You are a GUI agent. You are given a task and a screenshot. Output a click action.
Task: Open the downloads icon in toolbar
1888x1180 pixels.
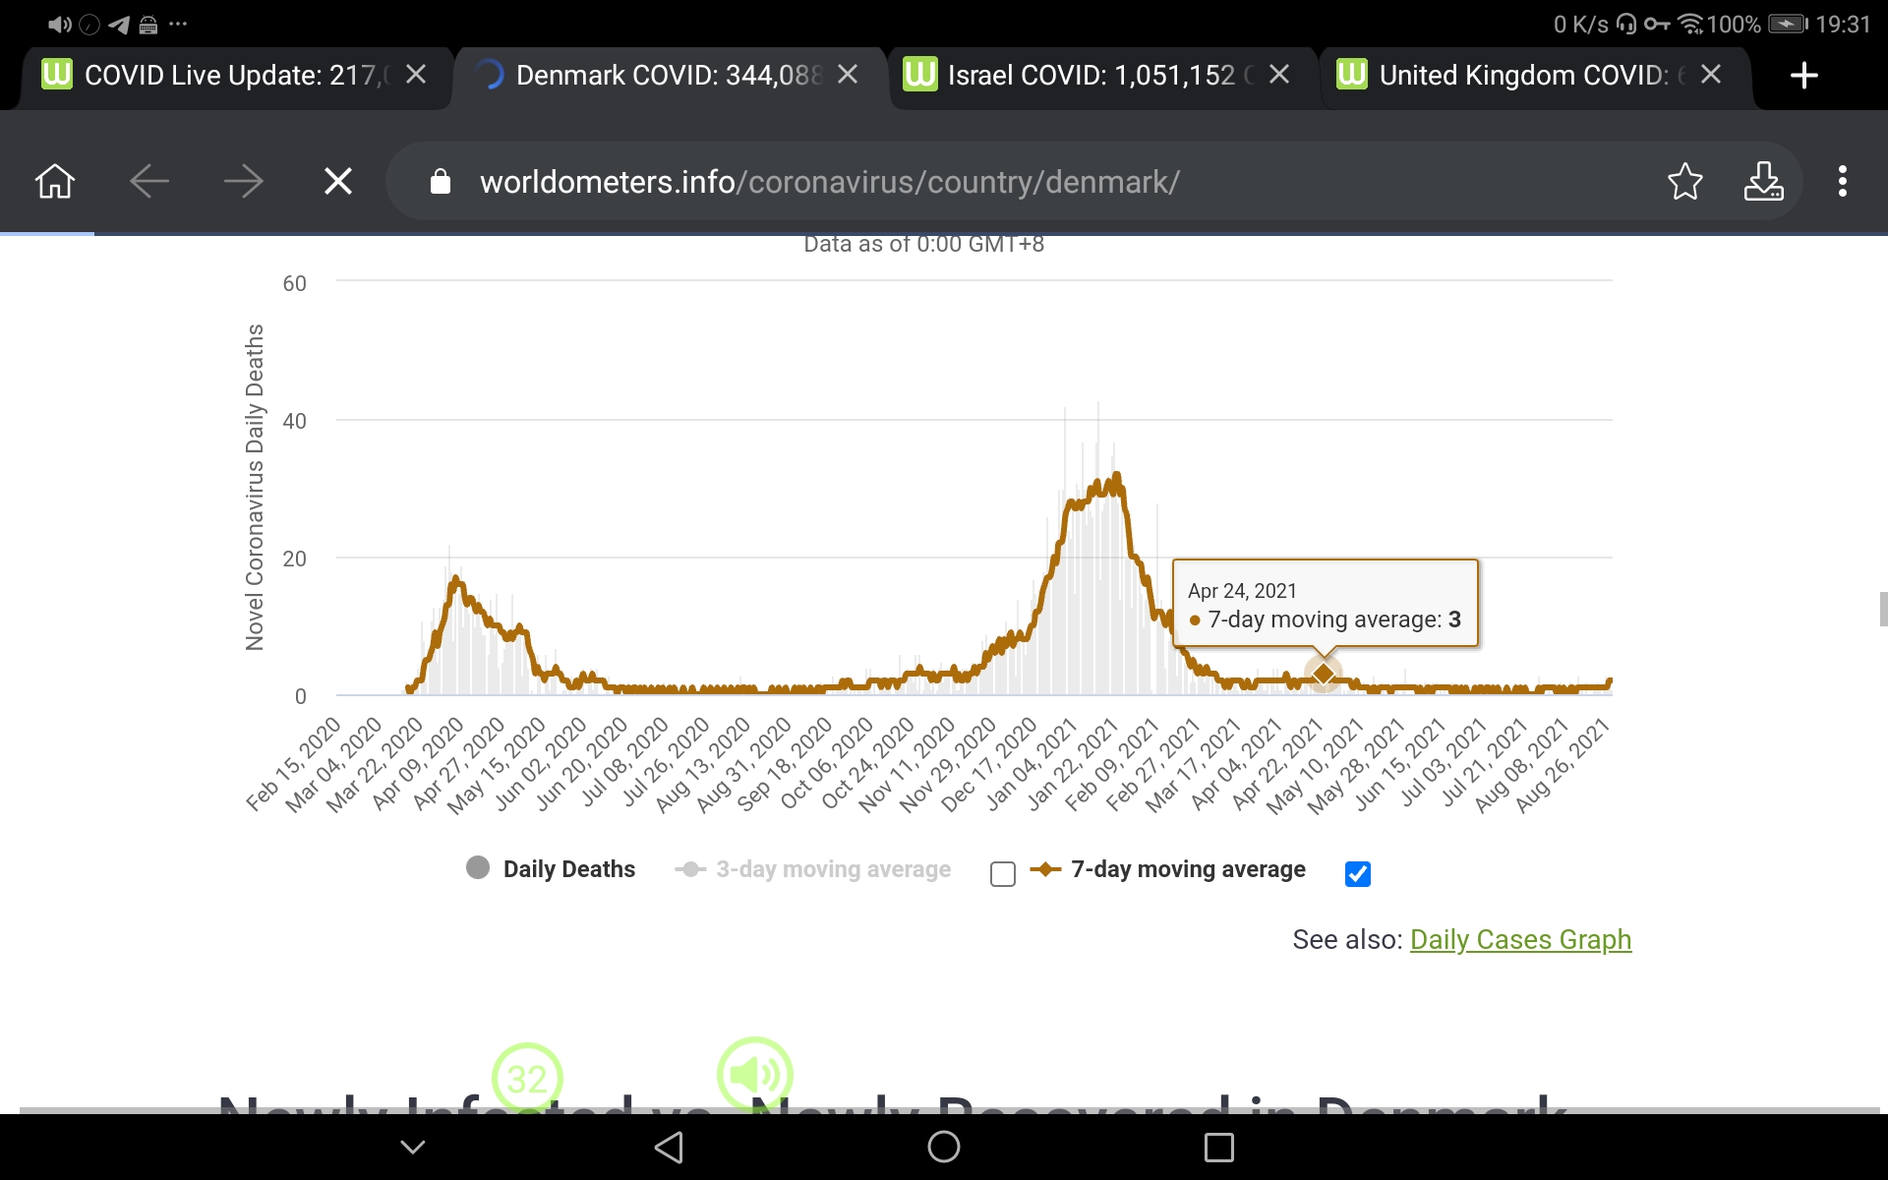coord(1763,181)
